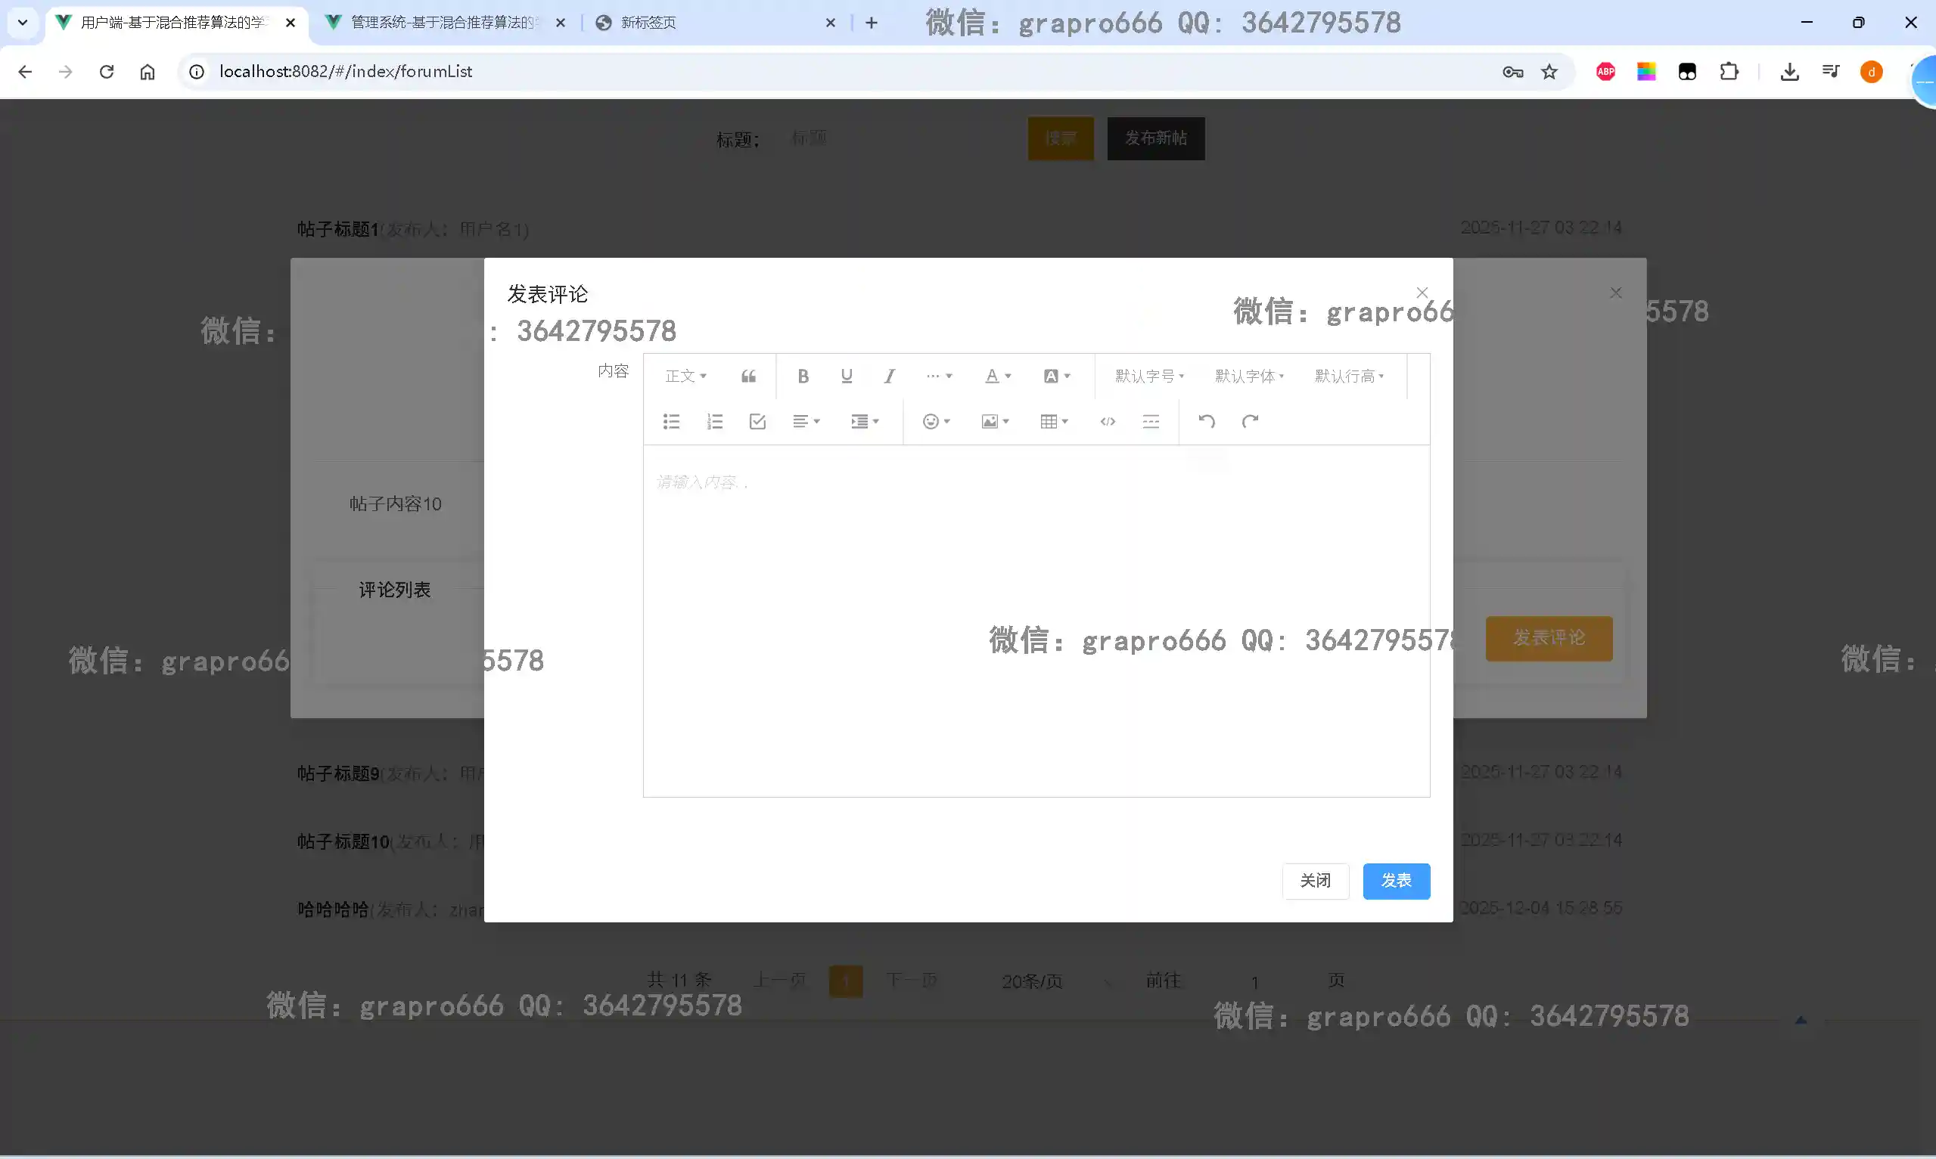
Task: Open the 正文 heading style dropdown
Action: 685,377
